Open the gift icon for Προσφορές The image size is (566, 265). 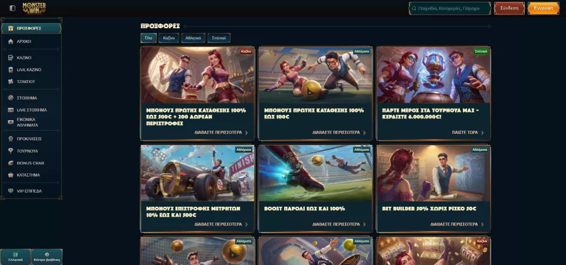click(x=11, y=28)
